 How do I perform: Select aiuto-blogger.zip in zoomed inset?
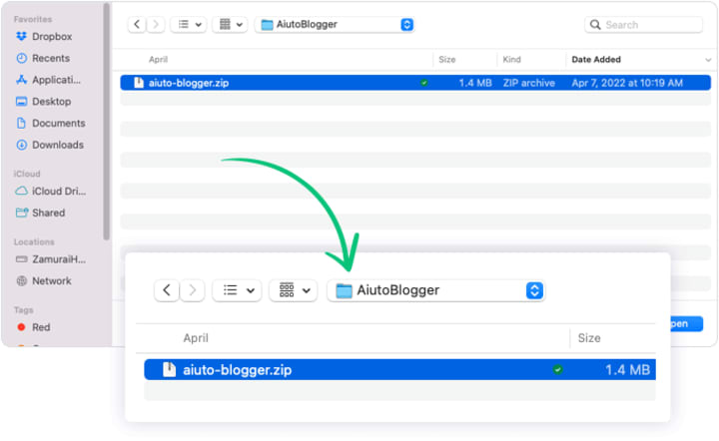[x=399, y=369]
